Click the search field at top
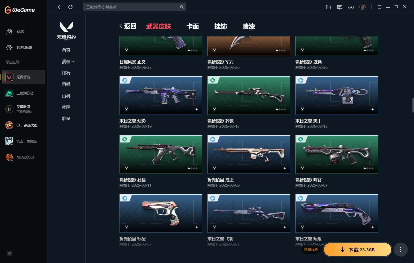Image resolution: width=414 pixels, height=263 pixels. coord(134,7)
